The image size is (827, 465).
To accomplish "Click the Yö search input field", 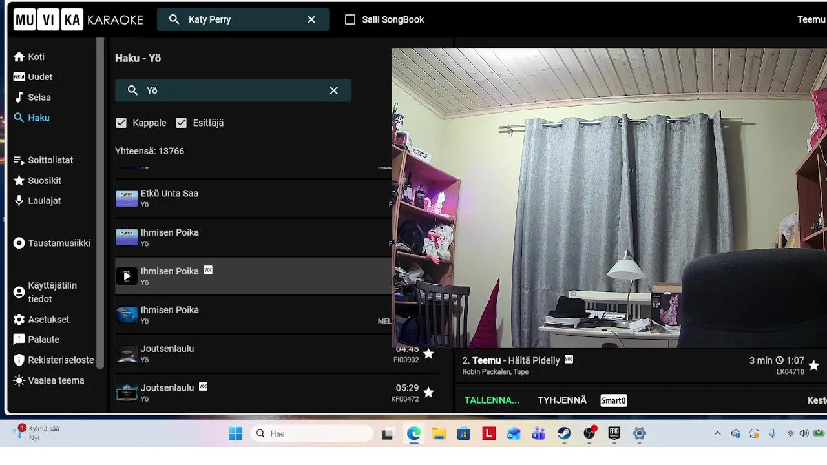I will tap(233, 90).
